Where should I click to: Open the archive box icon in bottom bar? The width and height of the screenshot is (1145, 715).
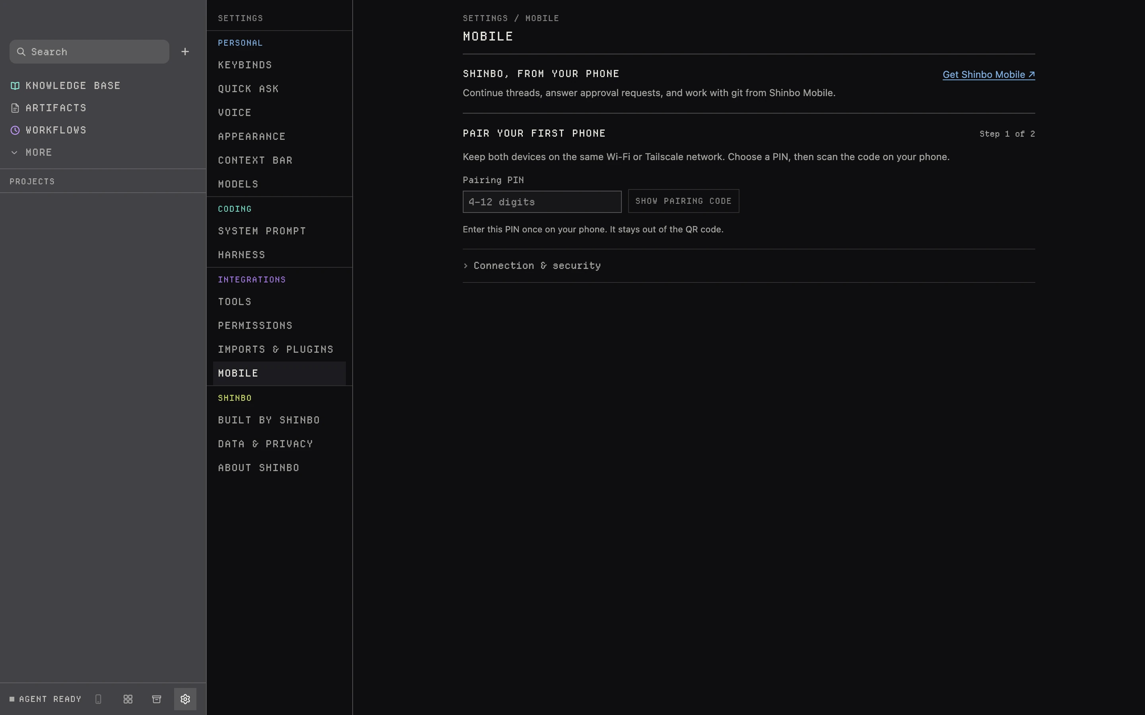[x=157, y=699]
